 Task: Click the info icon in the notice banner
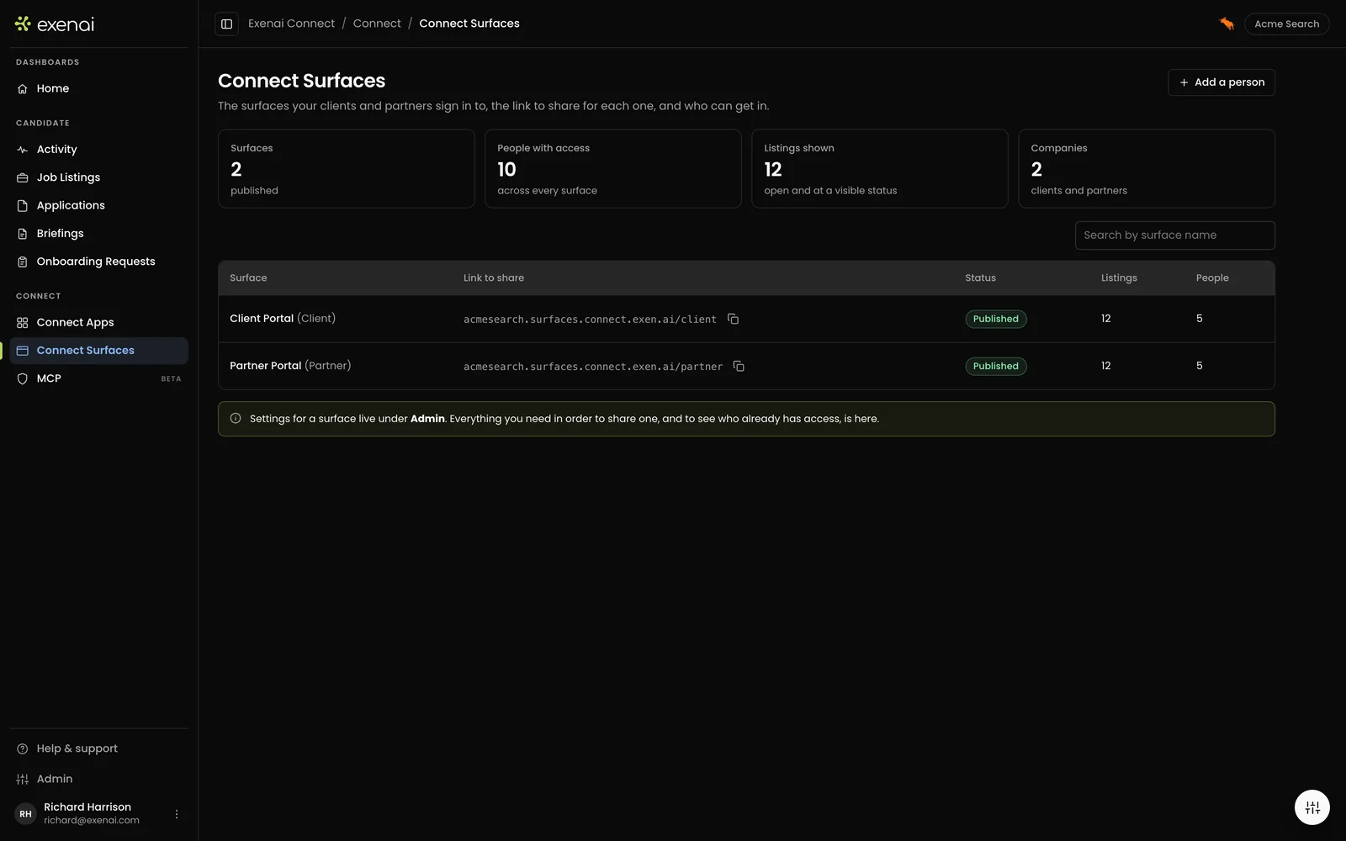point(236,418)
